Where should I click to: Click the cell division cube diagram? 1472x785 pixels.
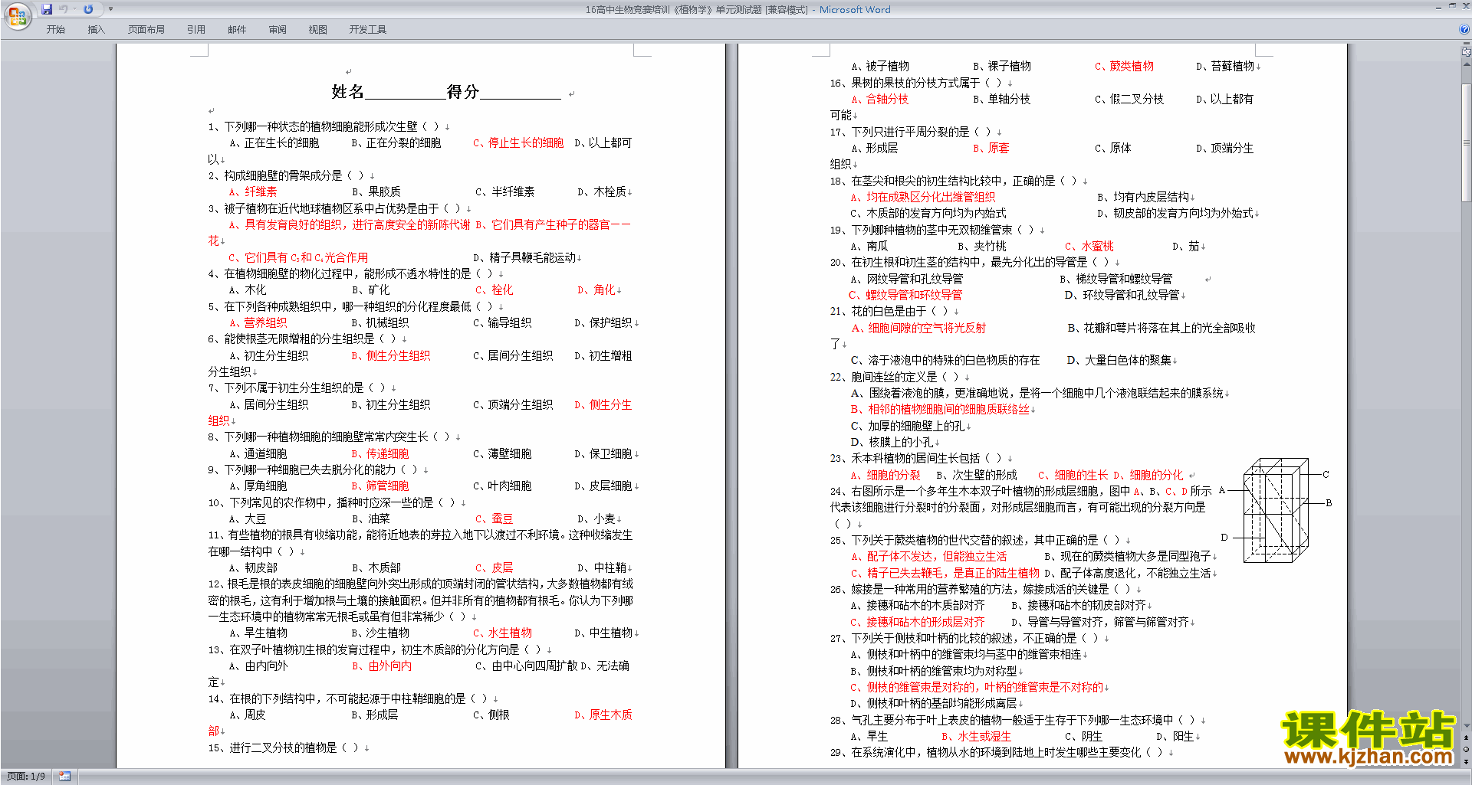[1276, 511]
